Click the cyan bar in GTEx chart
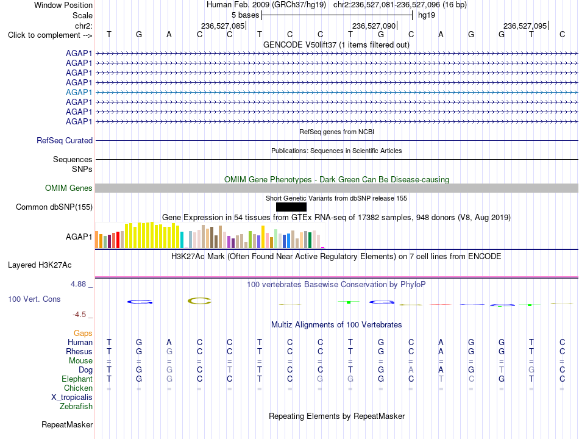This screenshot has height=439, width=579. click(182, 240)
